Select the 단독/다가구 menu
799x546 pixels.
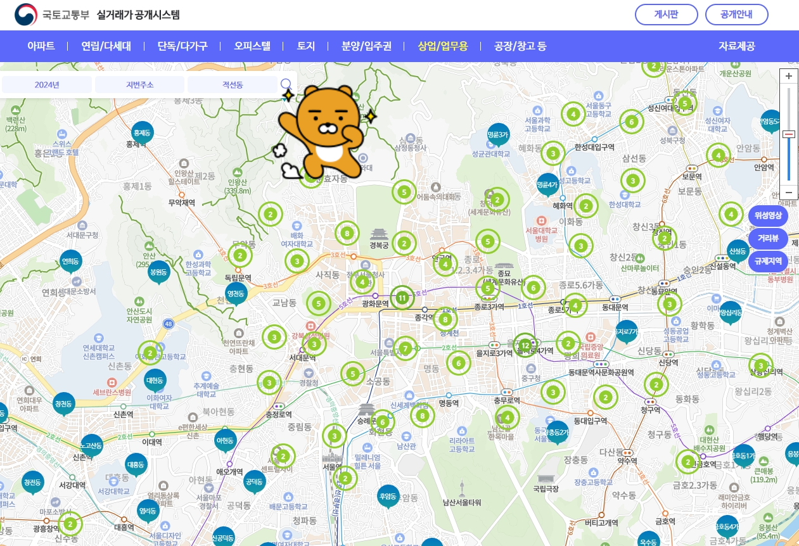pyautogui.click(x=182, y=46)
